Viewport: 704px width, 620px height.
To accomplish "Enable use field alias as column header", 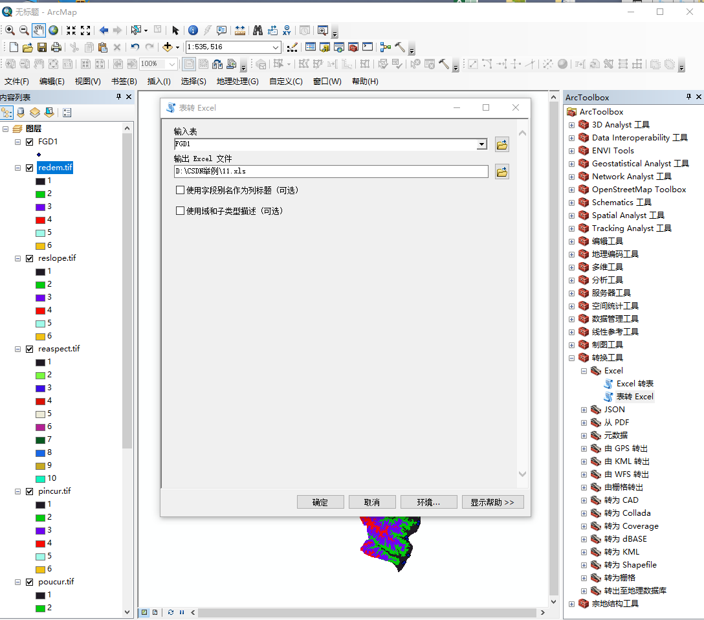I will click(180, 190).
